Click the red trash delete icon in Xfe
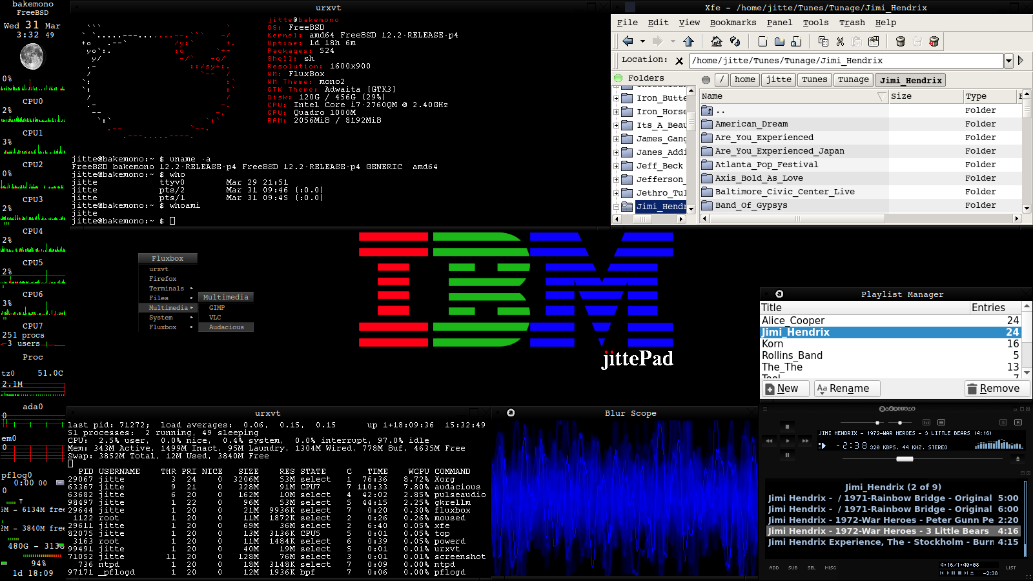1033x581 pixels. point(934,41)
